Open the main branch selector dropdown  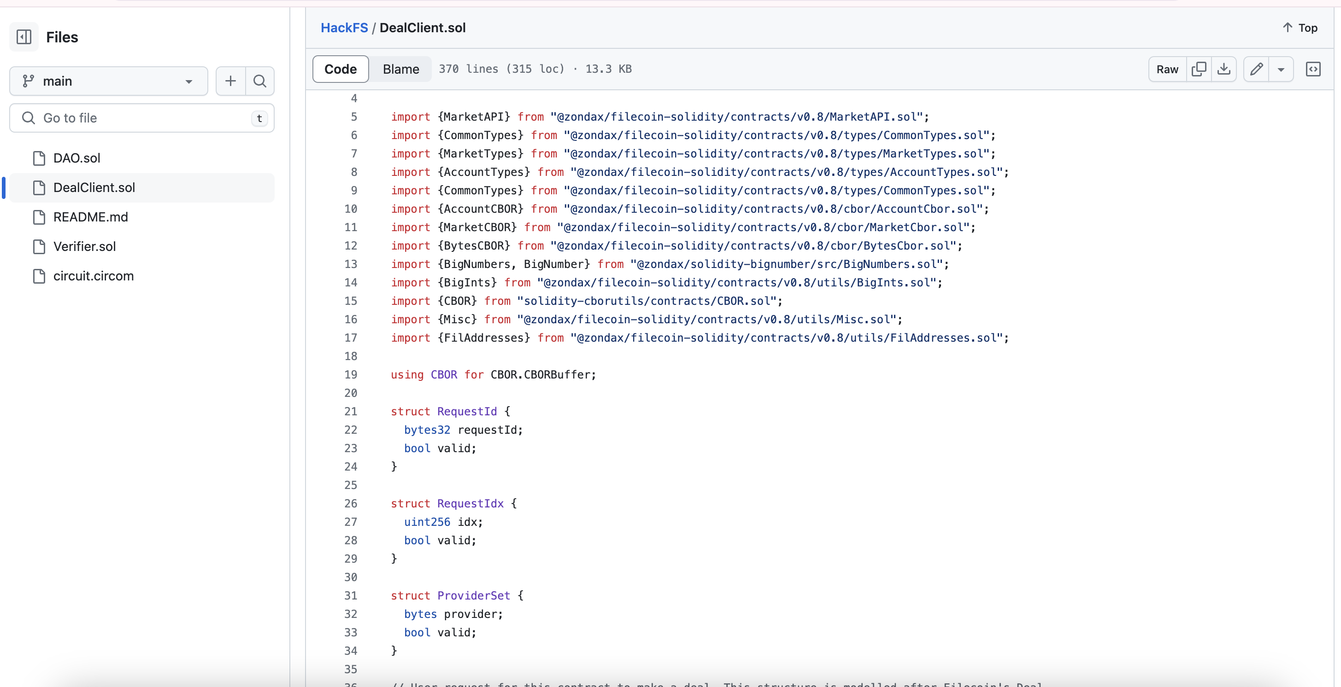pos(108,81)
